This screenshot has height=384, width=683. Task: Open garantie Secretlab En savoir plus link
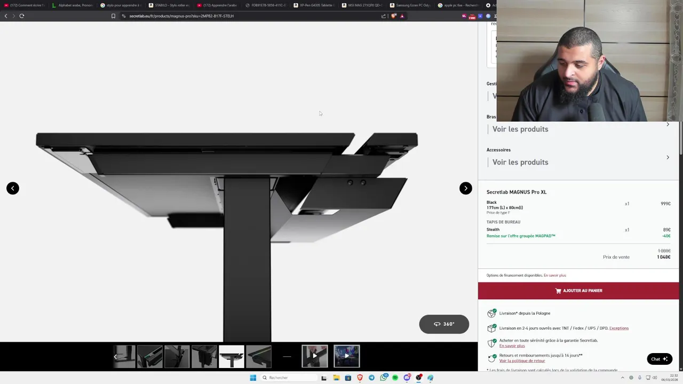point(512,346)
